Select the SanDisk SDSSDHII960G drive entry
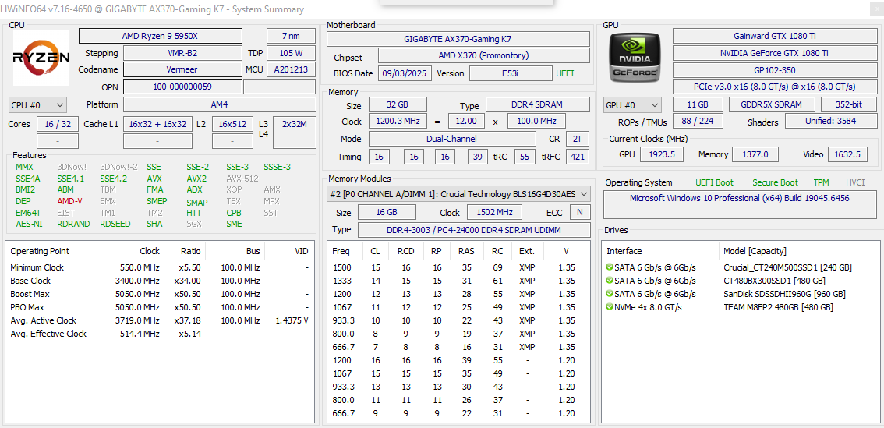Screen dimensions: 884x428 (741, 294)
